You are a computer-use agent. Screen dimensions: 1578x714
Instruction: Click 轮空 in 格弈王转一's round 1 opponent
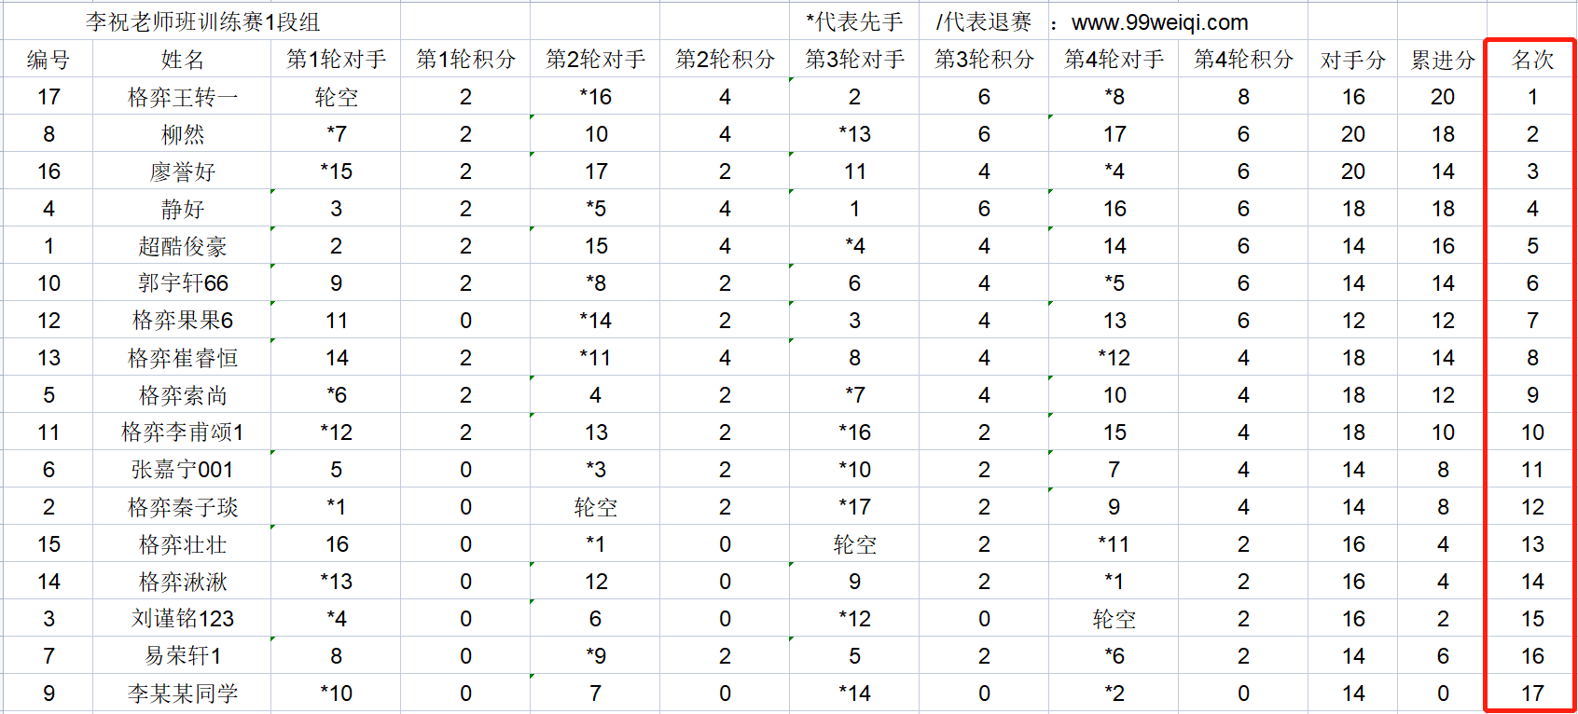(336, 97)
